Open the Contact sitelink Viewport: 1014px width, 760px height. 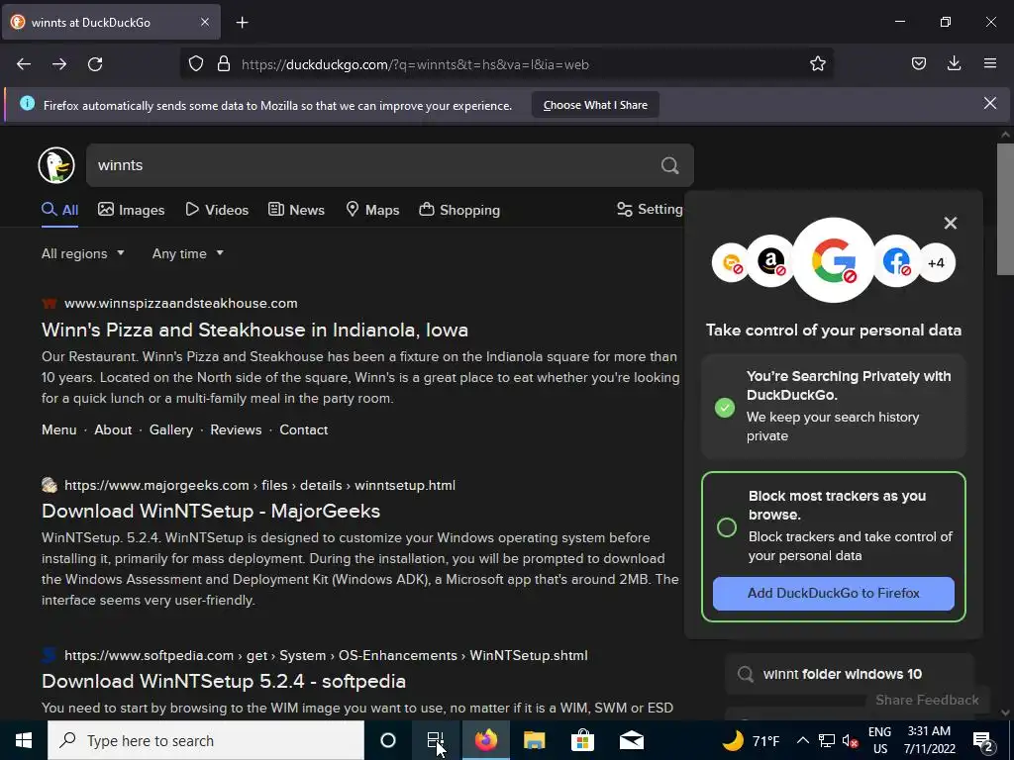[303, 429]
